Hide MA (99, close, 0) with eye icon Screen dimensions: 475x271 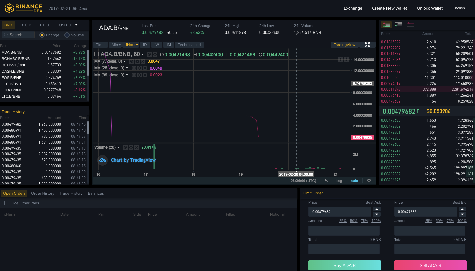[134, 75]
